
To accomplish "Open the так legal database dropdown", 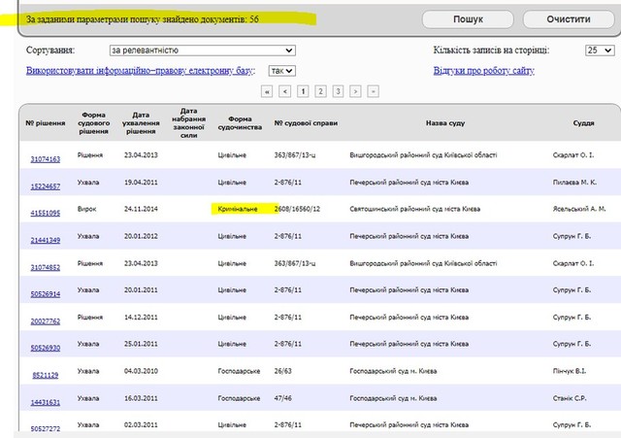I will click(281, 70).
